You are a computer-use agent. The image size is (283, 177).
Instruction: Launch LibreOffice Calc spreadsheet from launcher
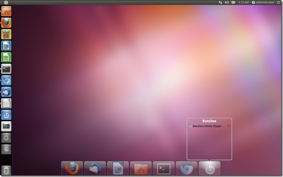tap(6, 57)
